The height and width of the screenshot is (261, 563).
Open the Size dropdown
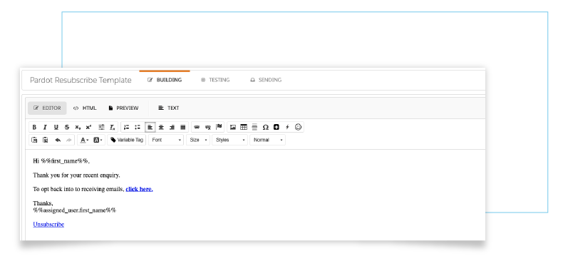(x=198, y=140)
